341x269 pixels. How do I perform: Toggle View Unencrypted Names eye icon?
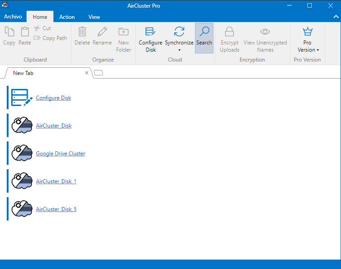[265, 32]
